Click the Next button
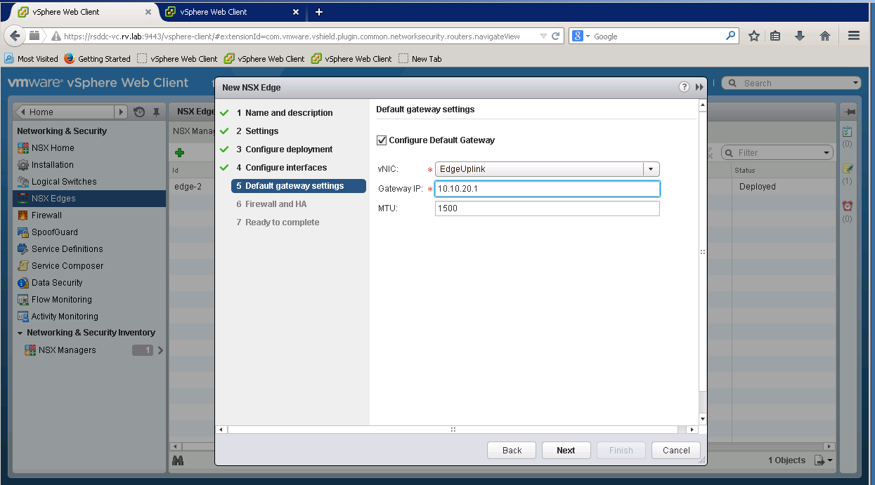The height and width of the screenshot is (485, 875). (566, 451)
